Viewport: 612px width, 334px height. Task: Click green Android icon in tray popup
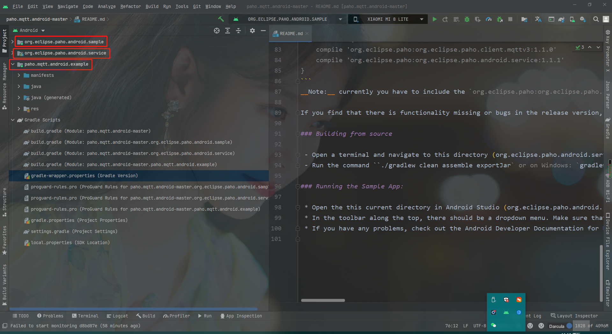[x=506, y=312]
